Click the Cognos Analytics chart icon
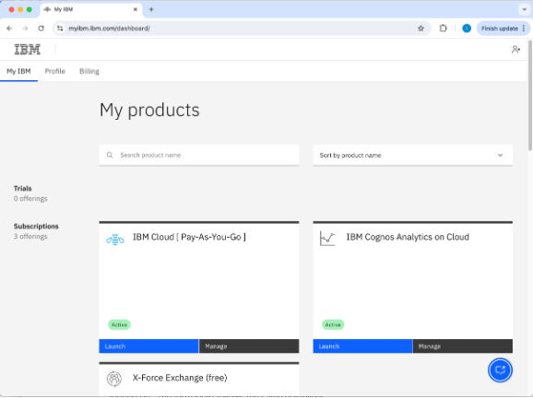This screenshot has height=398, width=533. [x=327, y=239]
